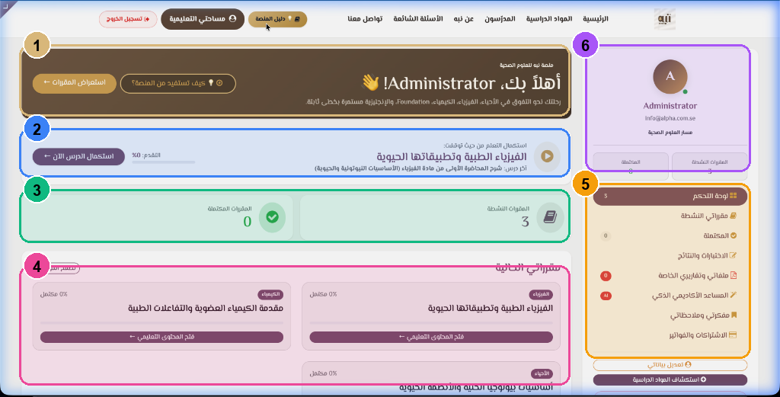This screenshot has width=780, height=397.
Task: Open مقرراتي النشطة via its book icon
Action: (x=734, y=216)
